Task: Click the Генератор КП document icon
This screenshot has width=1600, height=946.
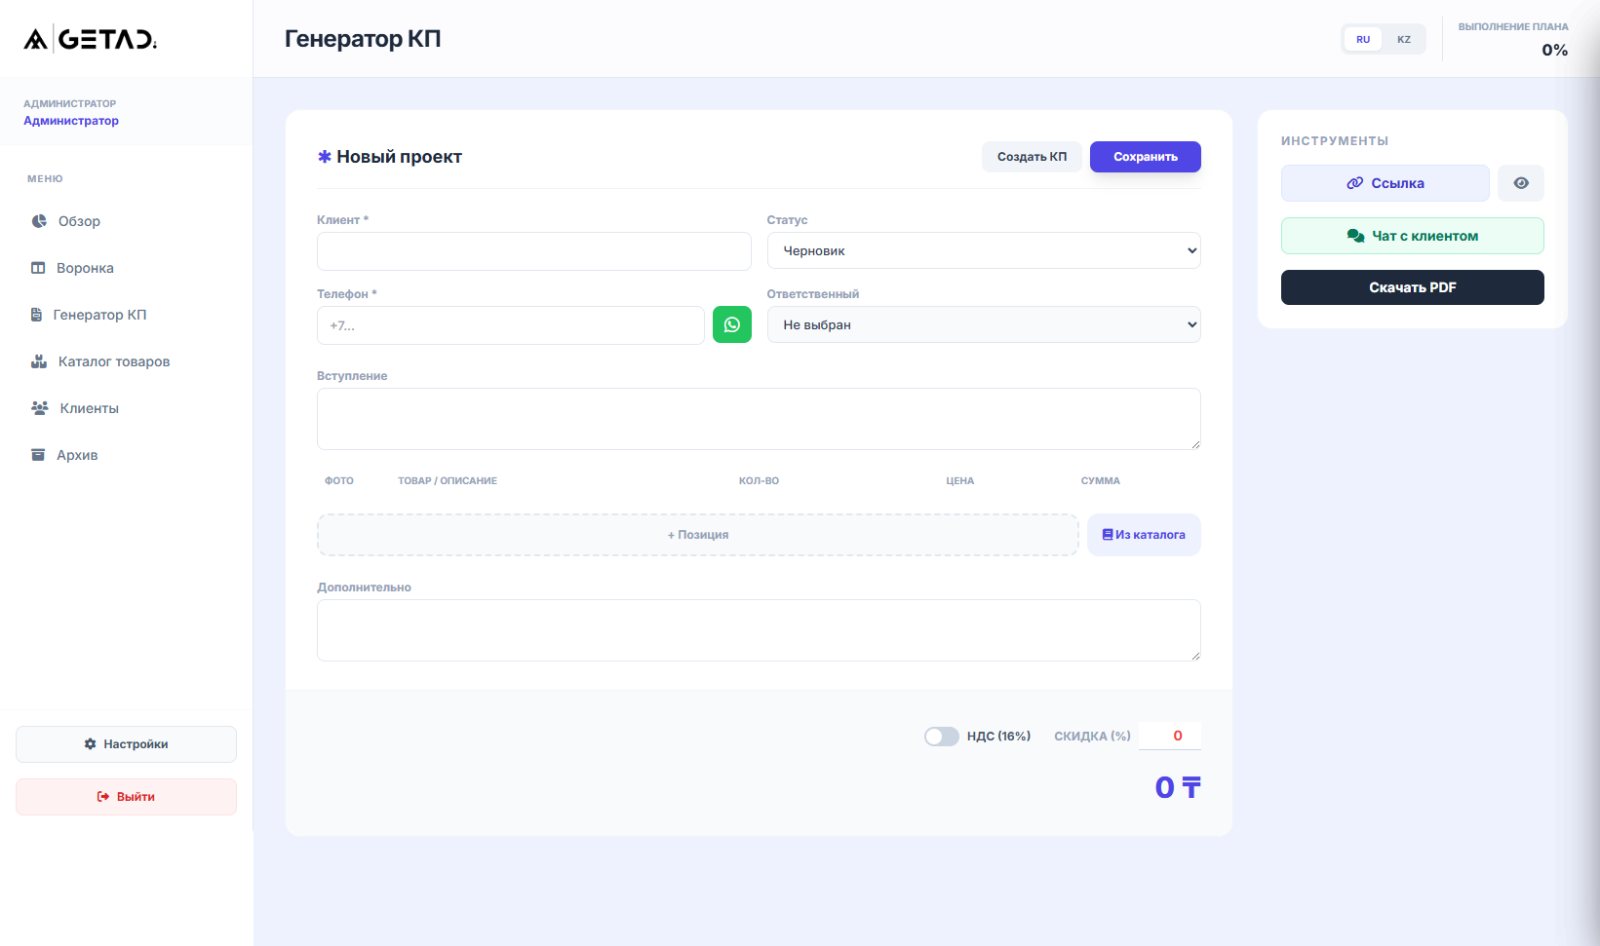Action: [35, 314]
